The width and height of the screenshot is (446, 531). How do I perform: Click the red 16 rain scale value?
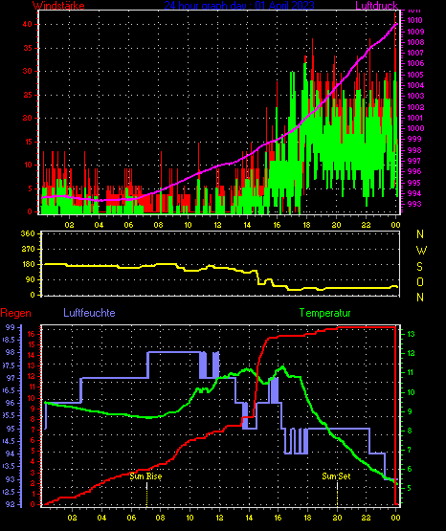click(32, 334)
